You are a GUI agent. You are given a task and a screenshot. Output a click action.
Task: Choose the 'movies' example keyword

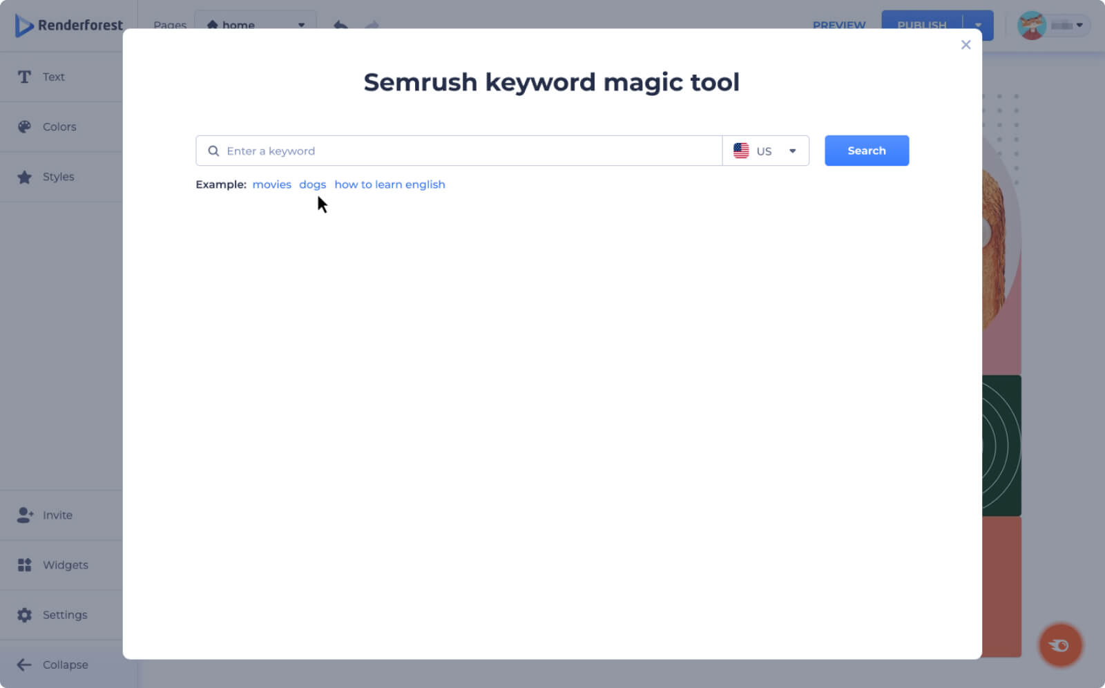(271, 184)
